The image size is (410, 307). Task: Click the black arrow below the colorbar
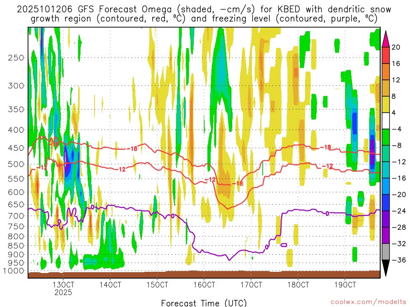(x=386, y=268)
